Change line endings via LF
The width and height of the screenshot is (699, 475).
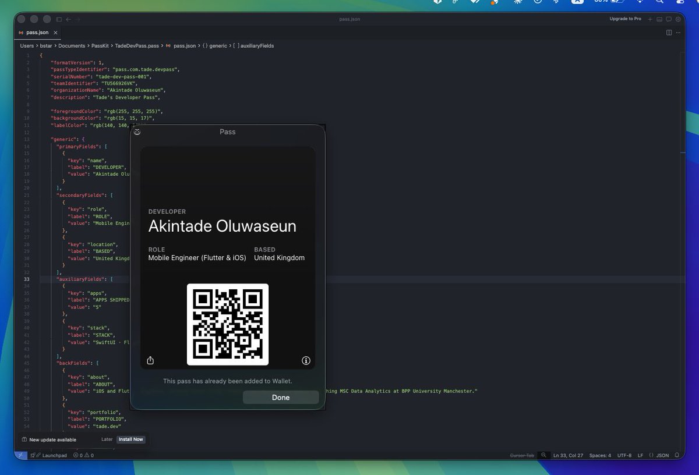(x=640, y=455)
